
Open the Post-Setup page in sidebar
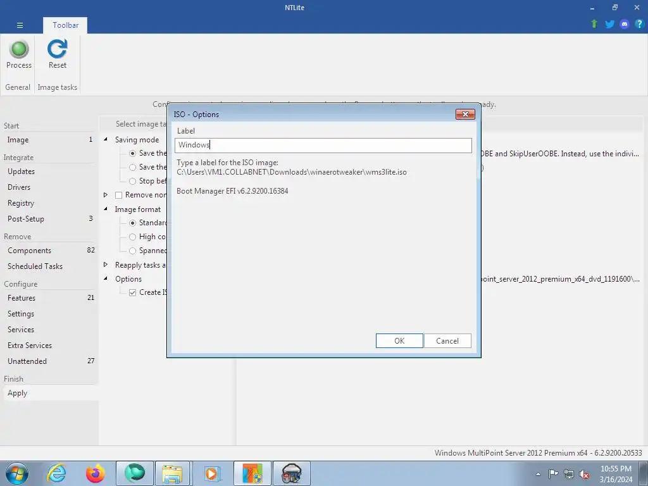point(49,219)
